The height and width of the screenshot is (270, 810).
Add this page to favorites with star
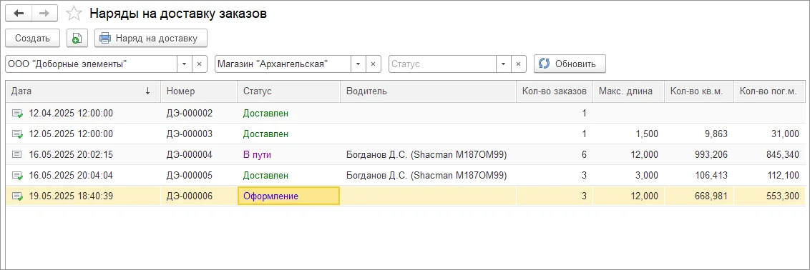(74, 14)
